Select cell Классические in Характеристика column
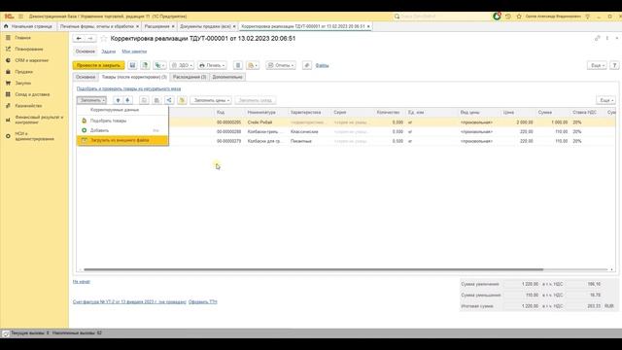622x350 pixels. 309,132
